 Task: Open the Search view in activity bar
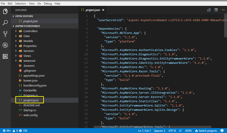5,23
